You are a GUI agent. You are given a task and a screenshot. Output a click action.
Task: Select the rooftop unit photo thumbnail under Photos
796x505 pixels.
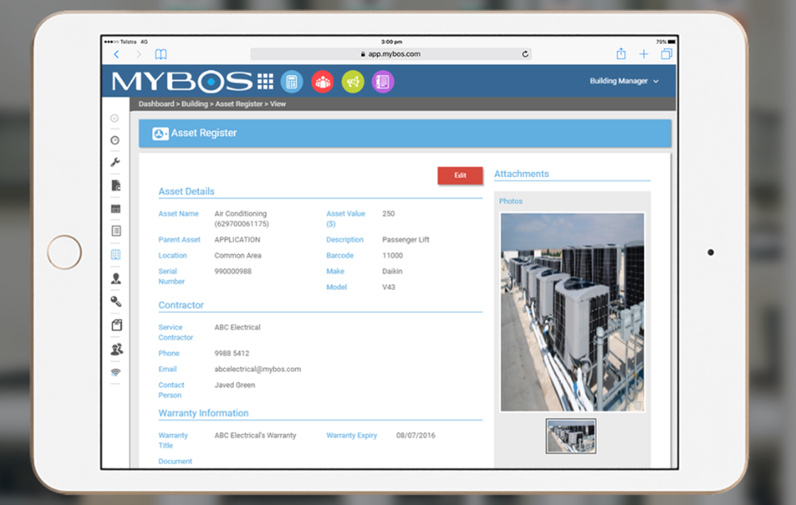point(572,436)
